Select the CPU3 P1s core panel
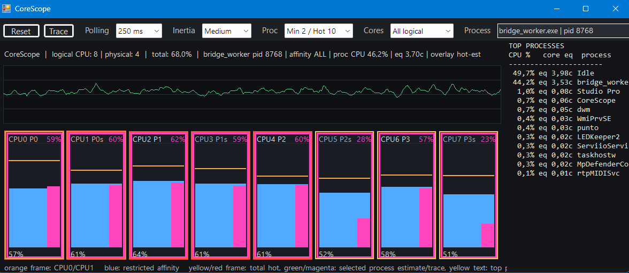 220,195
